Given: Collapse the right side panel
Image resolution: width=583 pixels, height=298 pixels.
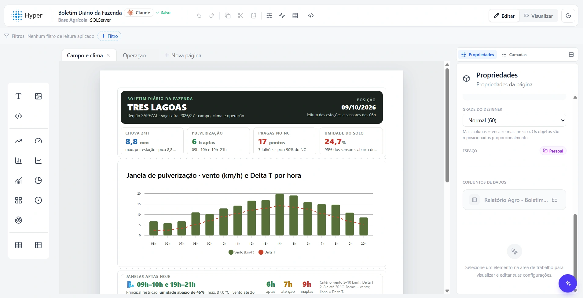Looking at the screenshot, I should pyautogui.click(x=571, y=55).
